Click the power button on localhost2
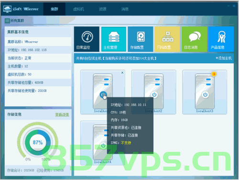 (154, 95)
